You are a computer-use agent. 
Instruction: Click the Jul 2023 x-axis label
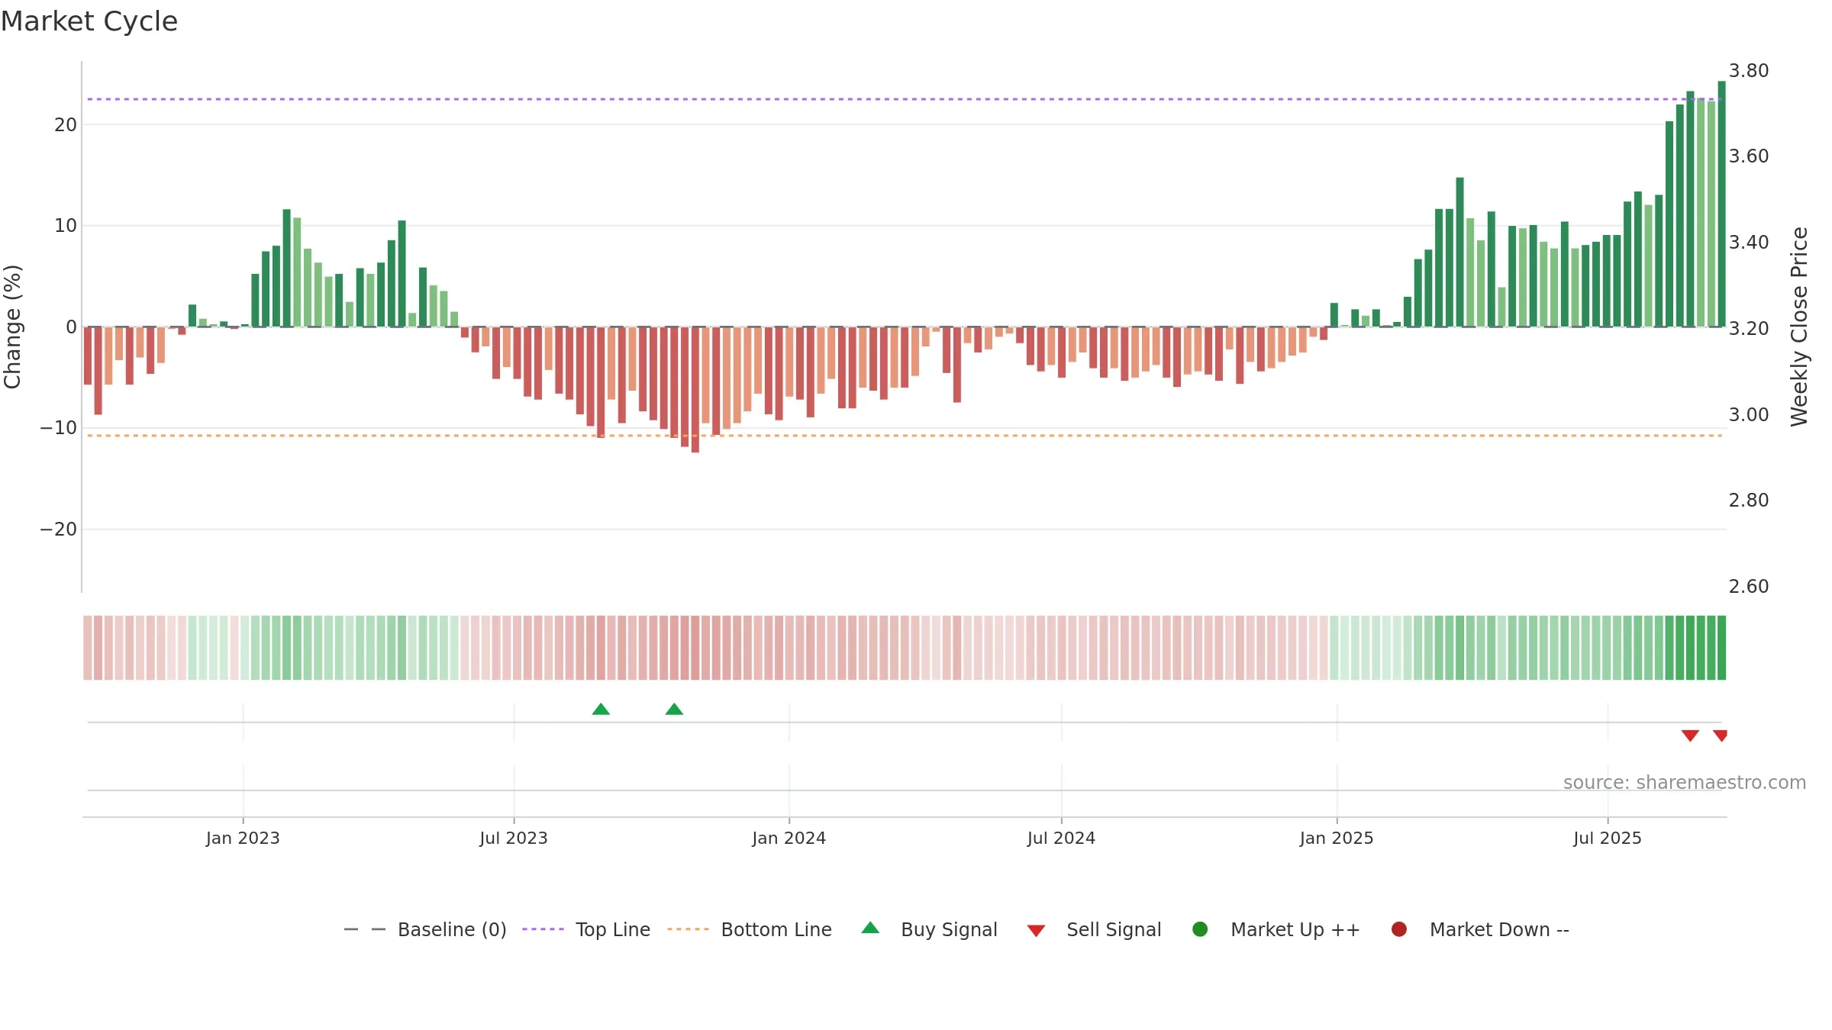pos(514,838)
